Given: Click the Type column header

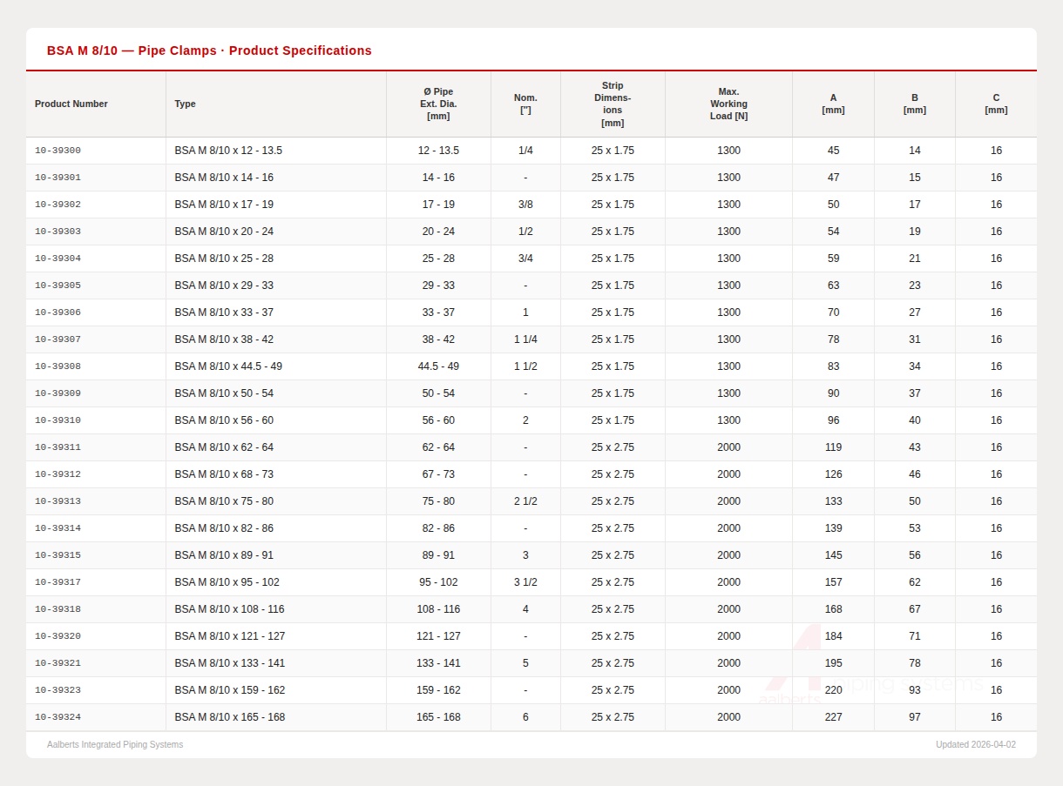Looking at the screenshot, I should pos(185,104).
